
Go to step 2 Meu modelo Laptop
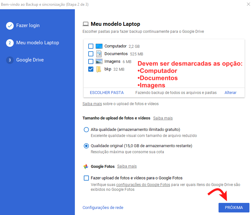37,43
